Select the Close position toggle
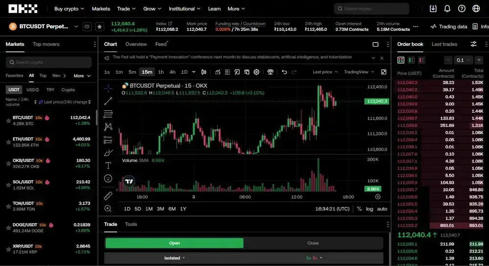 click(x=313, y=243)
